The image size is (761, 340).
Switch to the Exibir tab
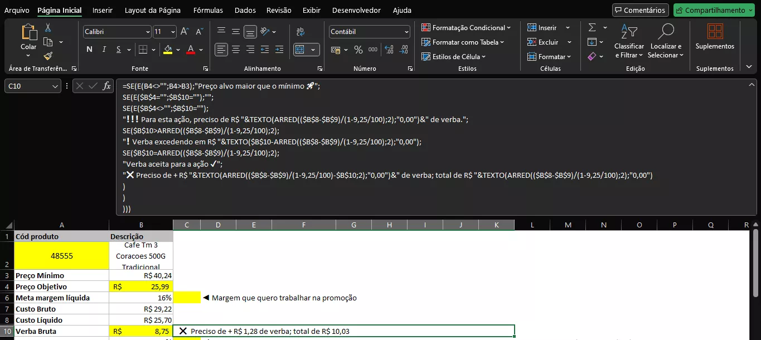coord(312,10)
